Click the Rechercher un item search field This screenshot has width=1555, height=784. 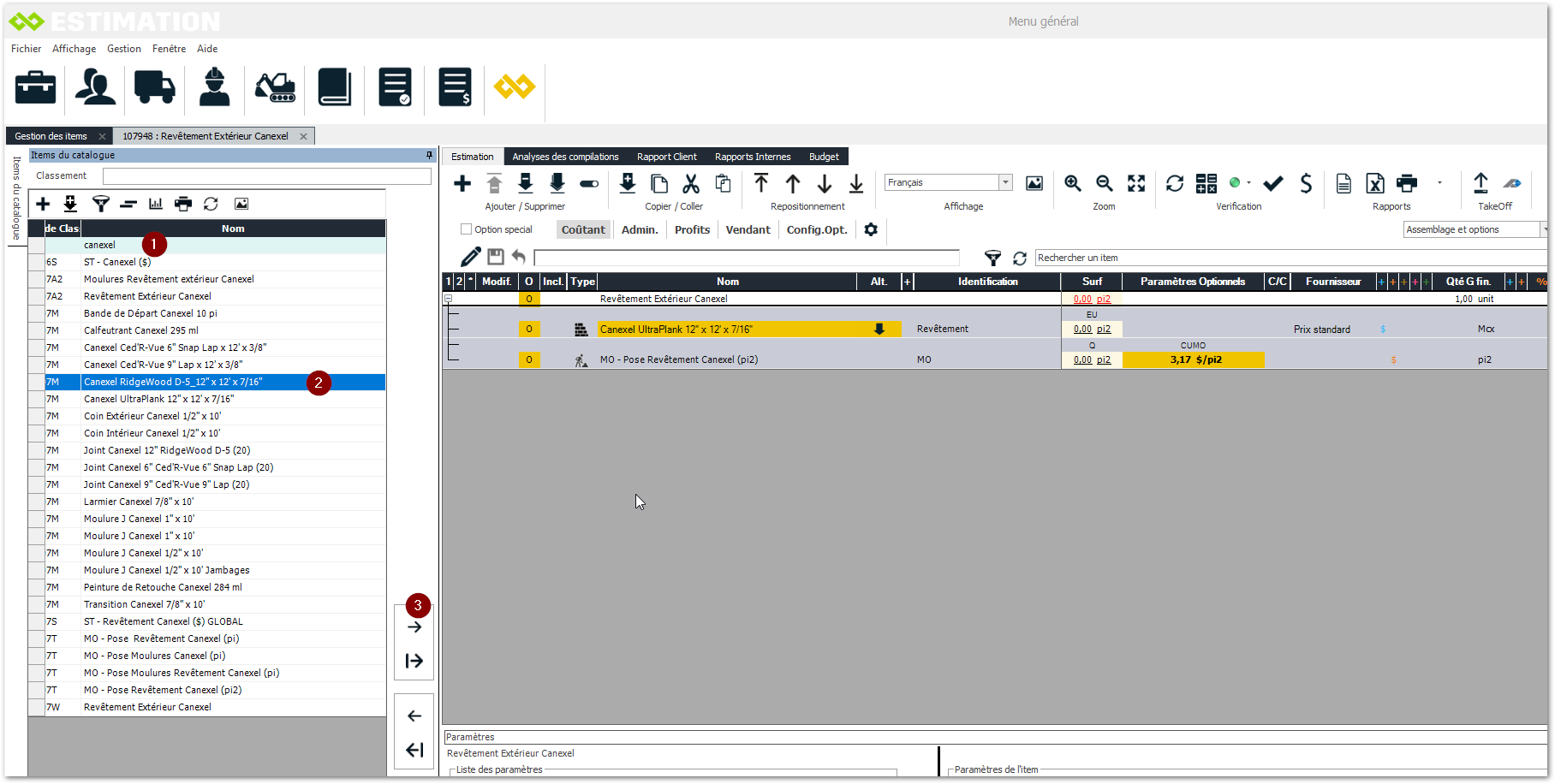point(1284,258)
